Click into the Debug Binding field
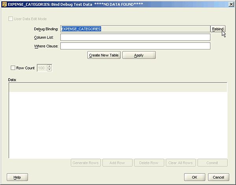Screen dimensions: 236x185 pos(135,29)
